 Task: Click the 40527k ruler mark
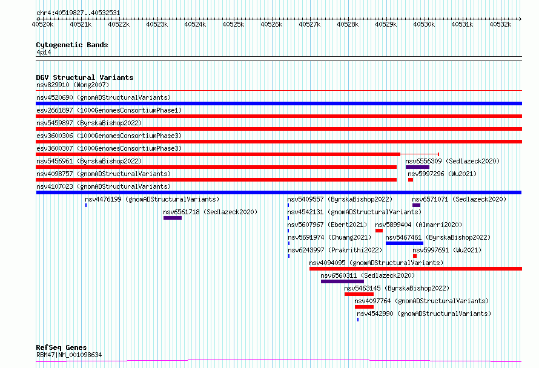tap(309, 24)
